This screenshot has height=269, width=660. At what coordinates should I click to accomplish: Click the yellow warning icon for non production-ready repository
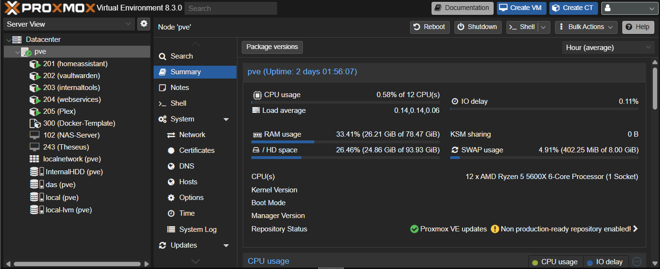pos(495,229)
